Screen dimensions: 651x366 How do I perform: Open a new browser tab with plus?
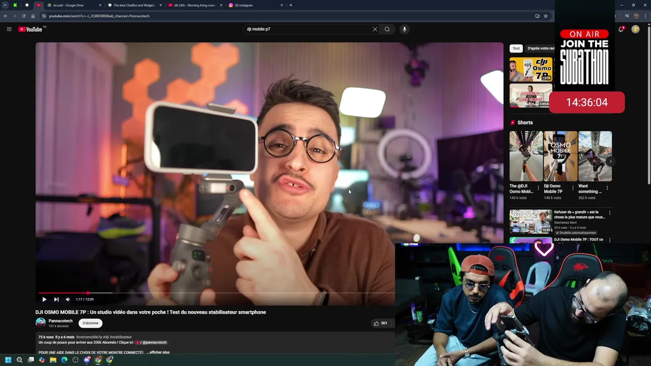[x=291, y=5]
